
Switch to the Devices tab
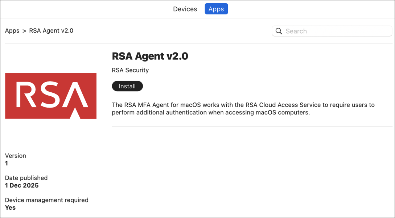coord(185,9)
